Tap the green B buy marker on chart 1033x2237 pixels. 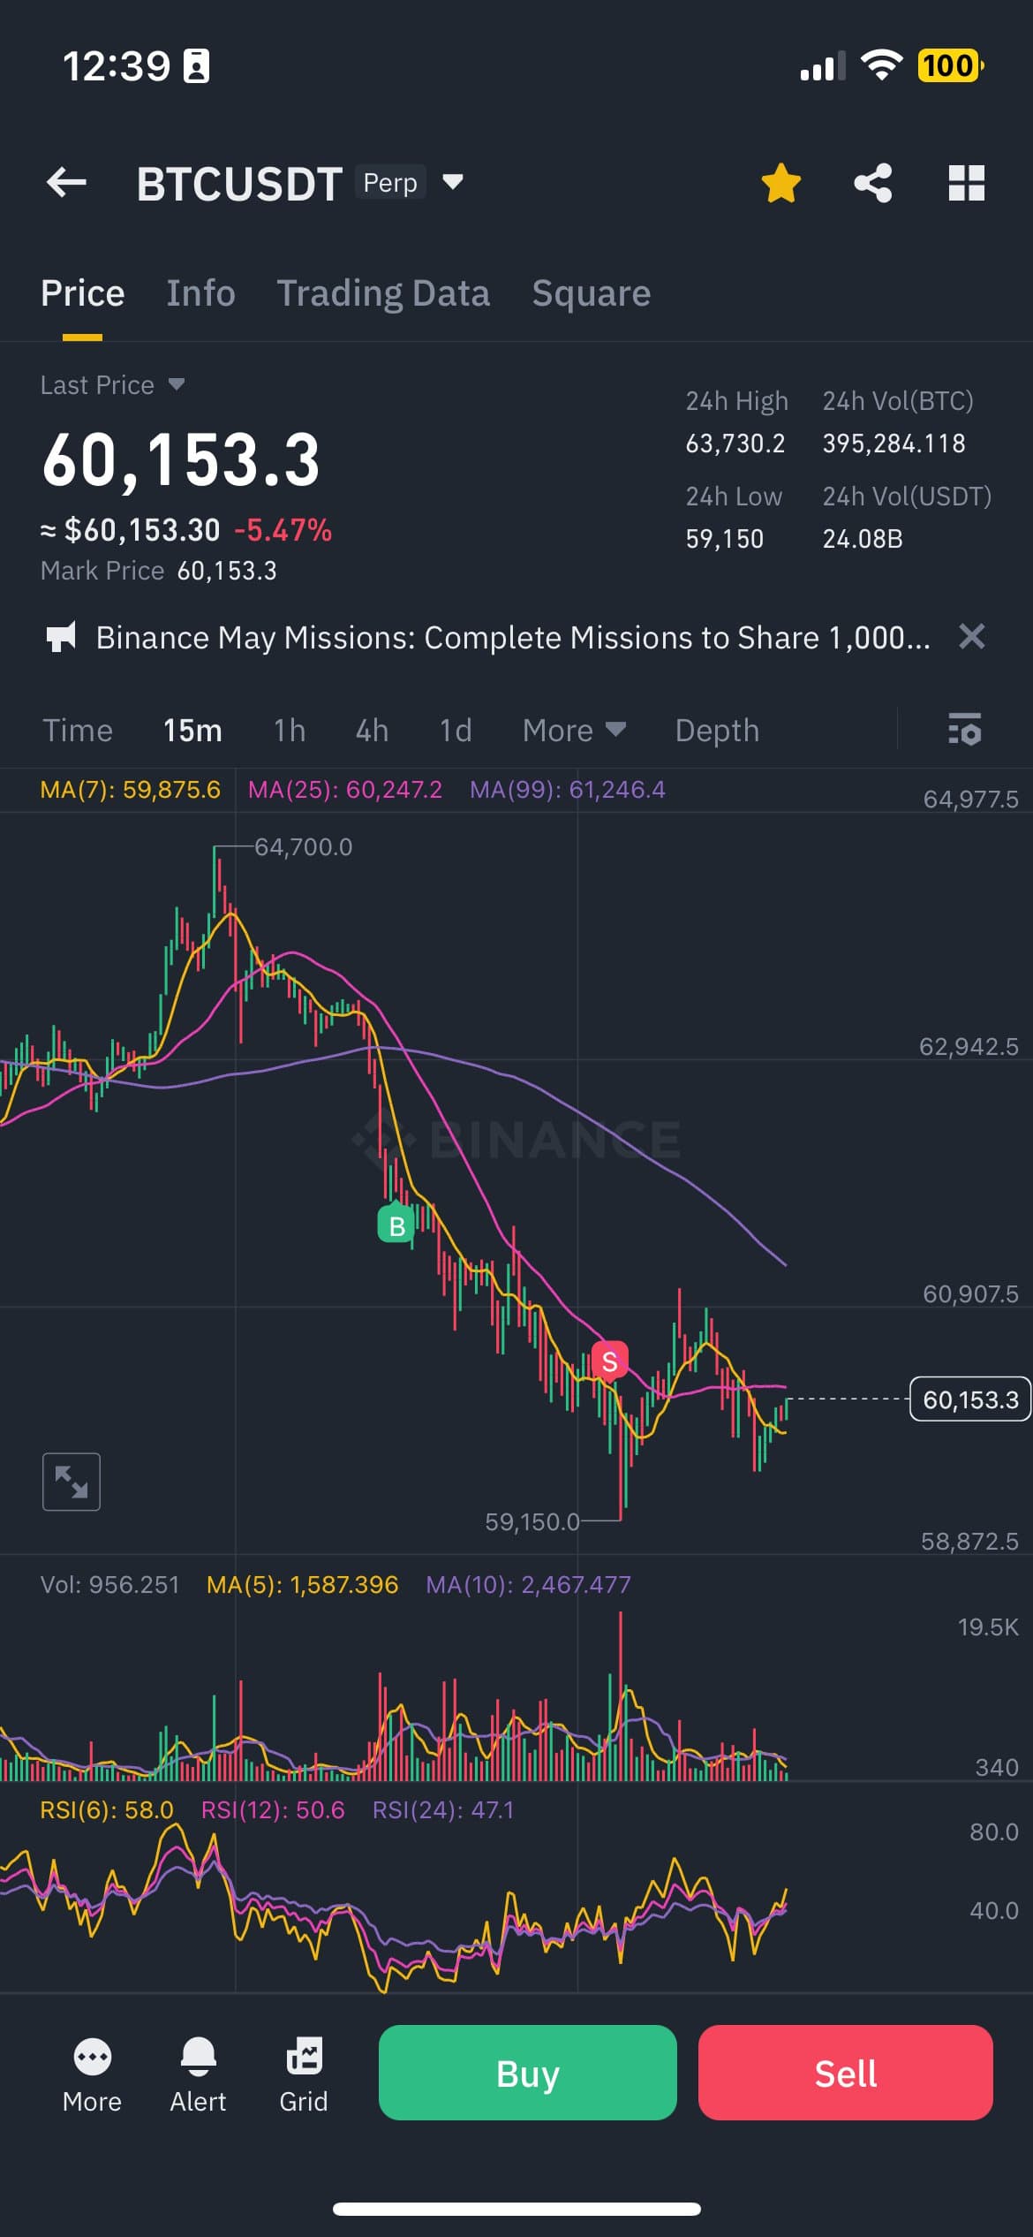(x=396, y=1225)
